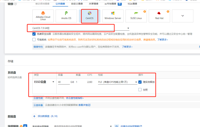Uncheck the 免费安全加固 checkbox
200x127 pixels.
[x=34, y=34]
